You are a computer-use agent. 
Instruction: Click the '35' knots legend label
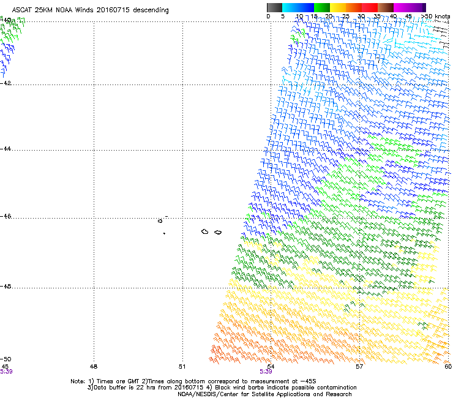(377, 17)
